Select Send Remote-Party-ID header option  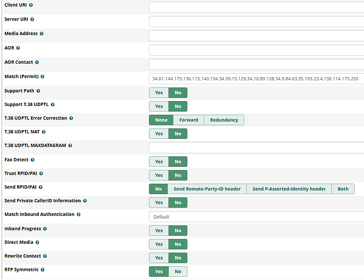coord(207,189)
